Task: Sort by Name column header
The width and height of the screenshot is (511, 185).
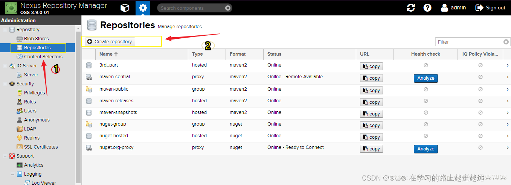Action: pyautogui.click(x=142, y=54)
